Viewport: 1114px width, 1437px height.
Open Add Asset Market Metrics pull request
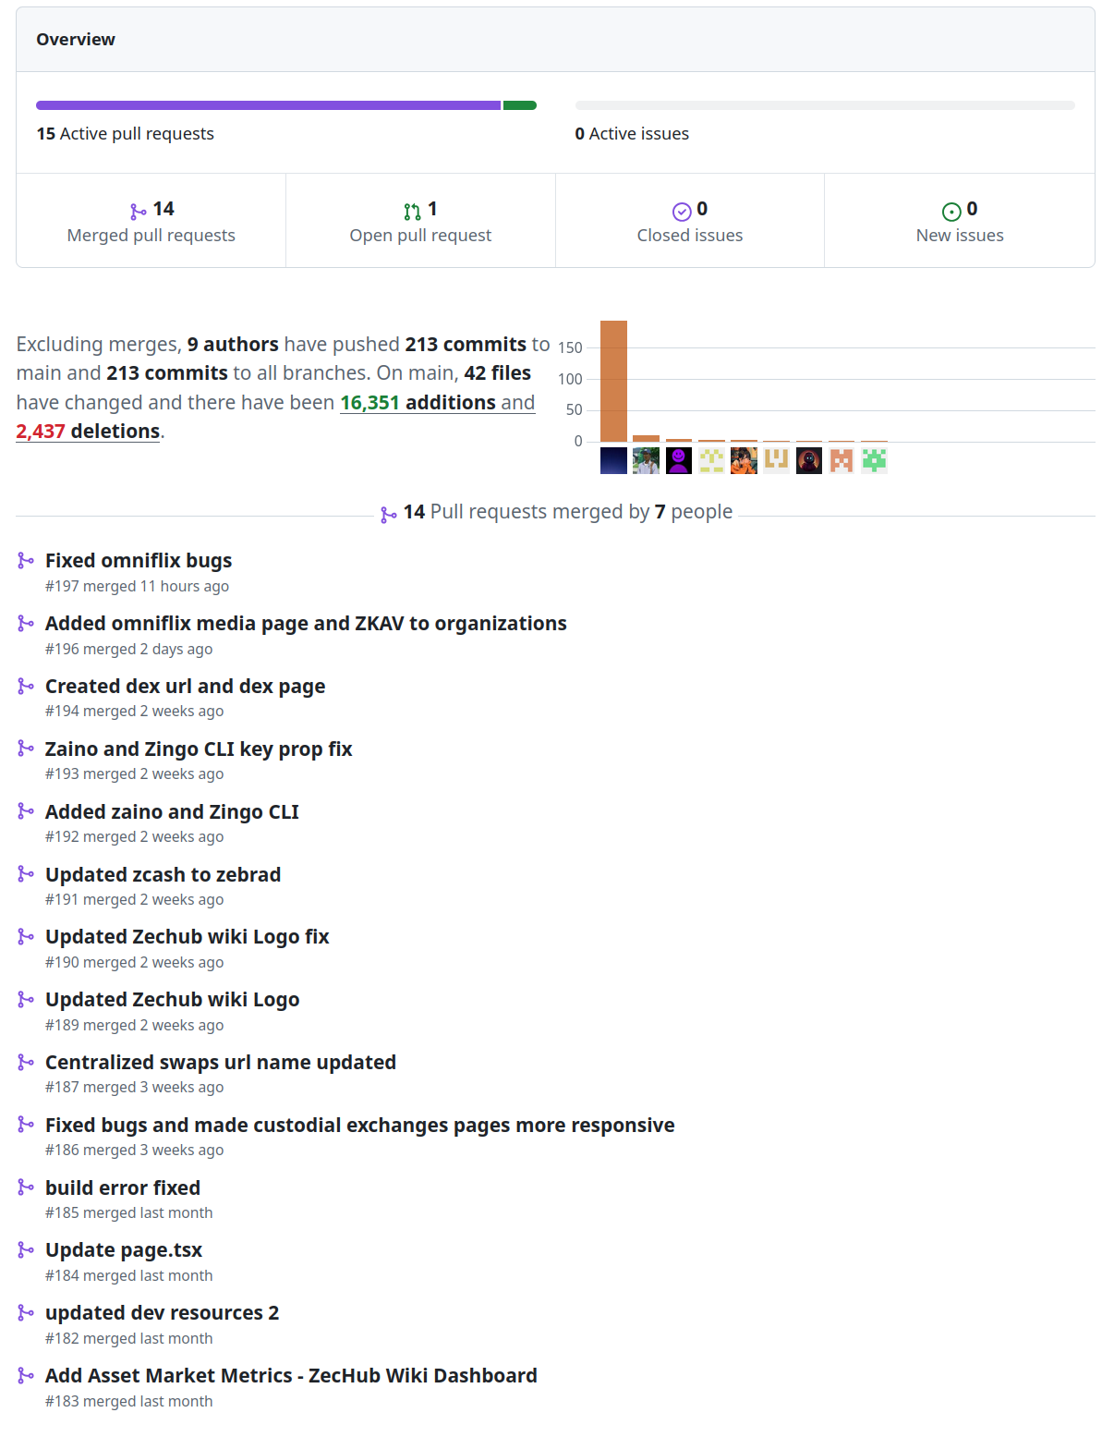pyautogui.click(x=291, y=1376)
